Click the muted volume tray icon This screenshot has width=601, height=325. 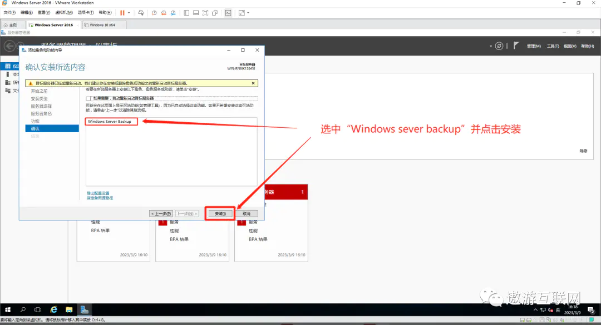pos(550,310)
